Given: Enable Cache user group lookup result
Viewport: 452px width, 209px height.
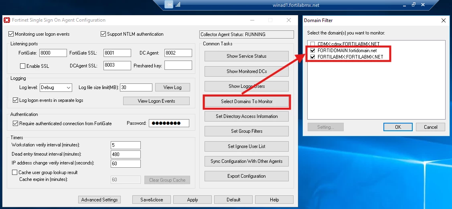Looking at the screenshot, I should tap(15, 172).
